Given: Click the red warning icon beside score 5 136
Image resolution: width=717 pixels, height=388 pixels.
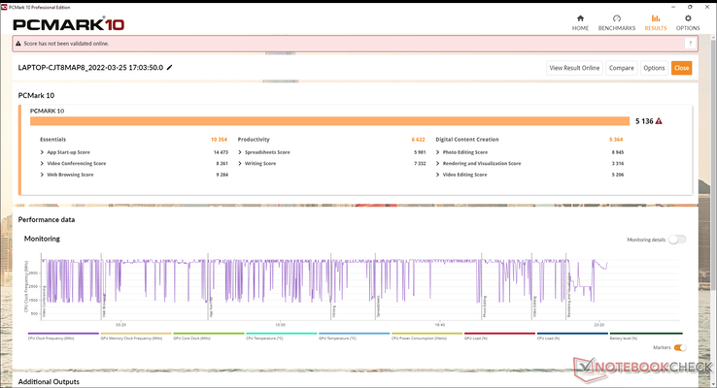Looking at the screenshot, I should point(659,121).
